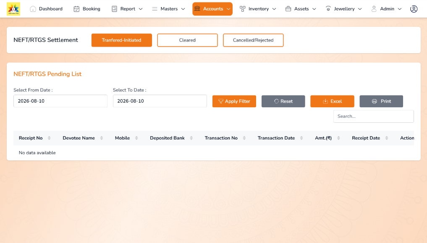Click the Reset button
The image size is (427, 243).
pyautogui.click(x=283, y=101)
